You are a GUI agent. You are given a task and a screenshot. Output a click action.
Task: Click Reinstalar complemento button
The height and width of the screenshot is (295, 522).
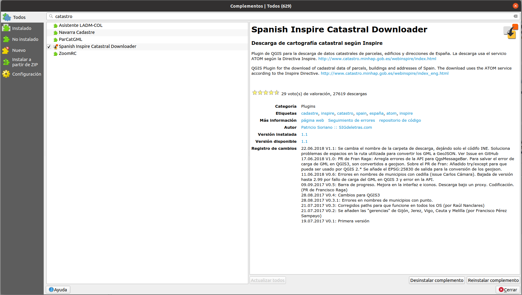point(493,280)
